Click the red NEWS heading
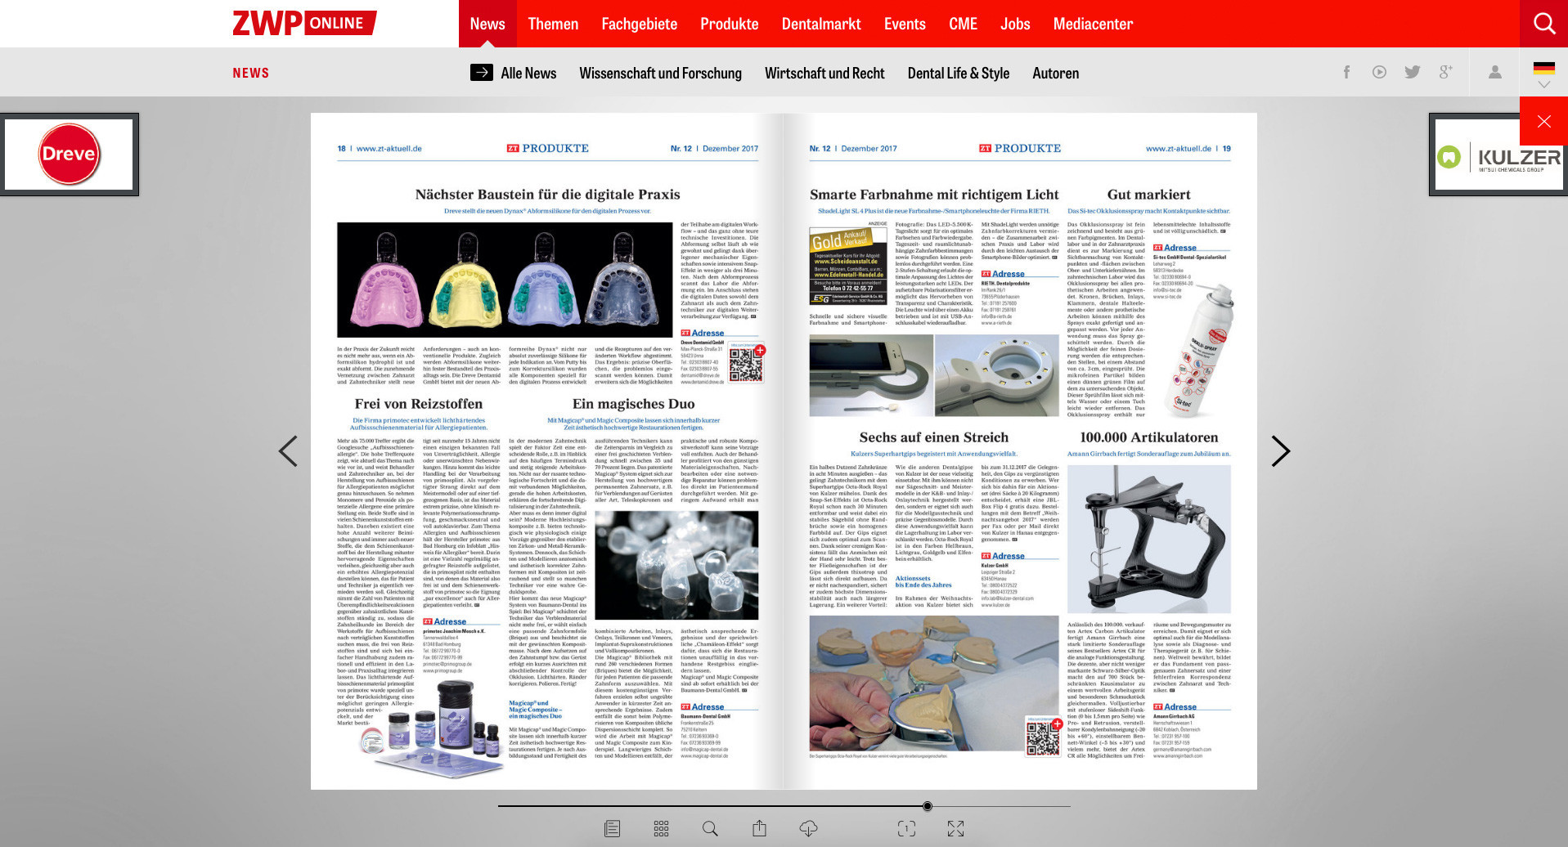This screenshot has height=847, width=1568. [x=250, y=73]
